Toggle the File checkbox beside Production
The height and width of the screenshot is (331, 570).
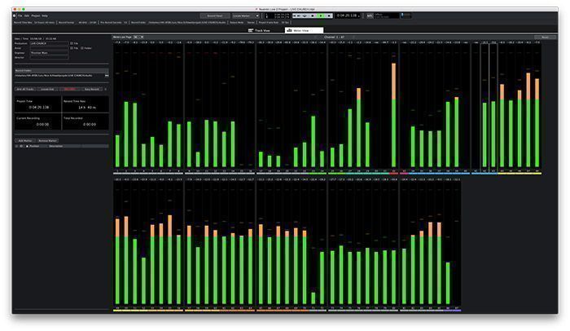[x=72, y=43]
